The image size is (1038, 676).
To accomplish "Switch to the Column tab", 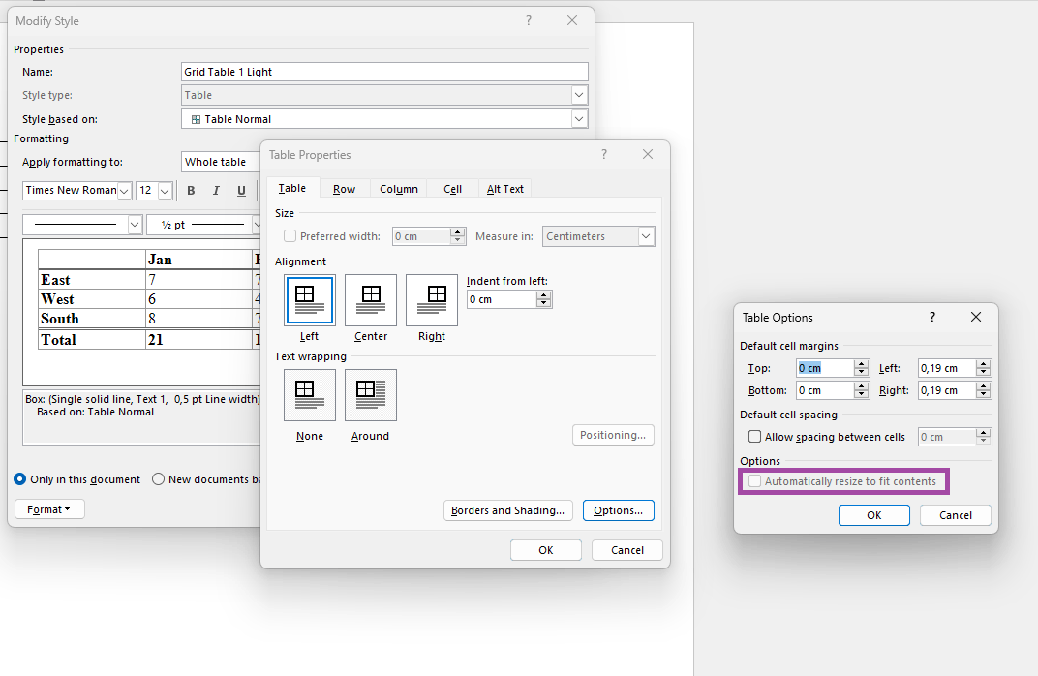I will 399,189.
